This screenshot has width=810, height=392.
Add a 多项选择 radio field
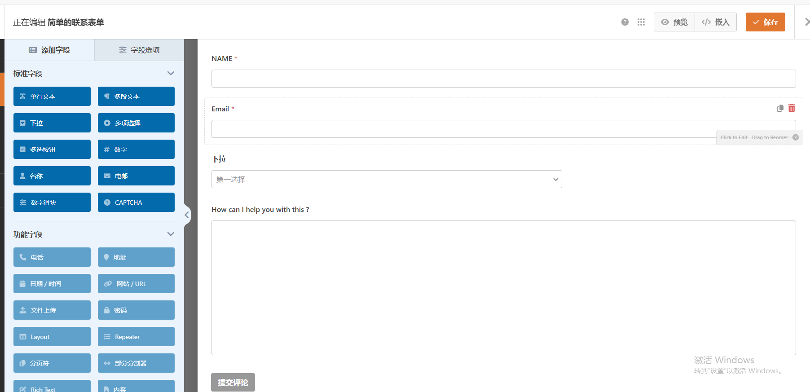coord(136,123)
